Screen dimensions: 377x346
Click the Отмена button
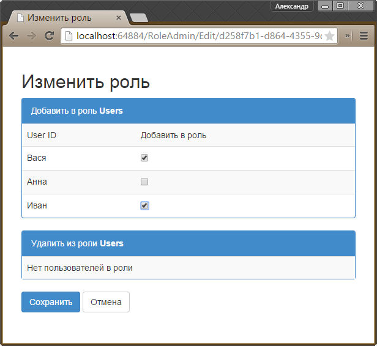[x=106, y=302]
